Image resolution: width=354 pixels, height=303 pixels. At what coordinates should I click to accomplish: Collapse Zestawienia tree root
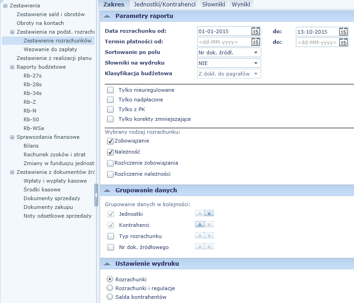[6, 6]
